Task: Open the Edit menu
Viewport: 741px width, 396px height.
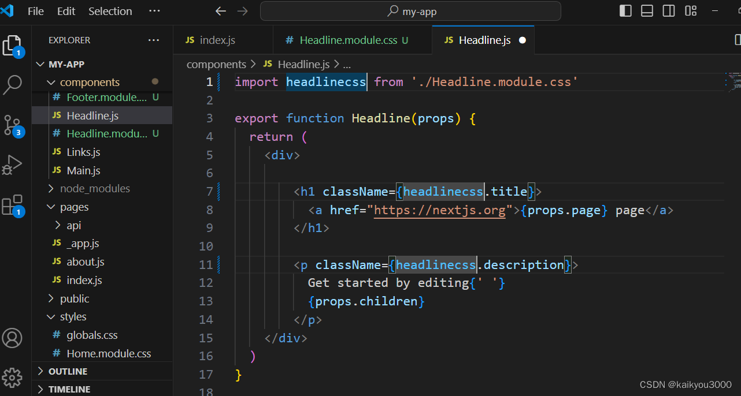Action: [x=66, y=11]
